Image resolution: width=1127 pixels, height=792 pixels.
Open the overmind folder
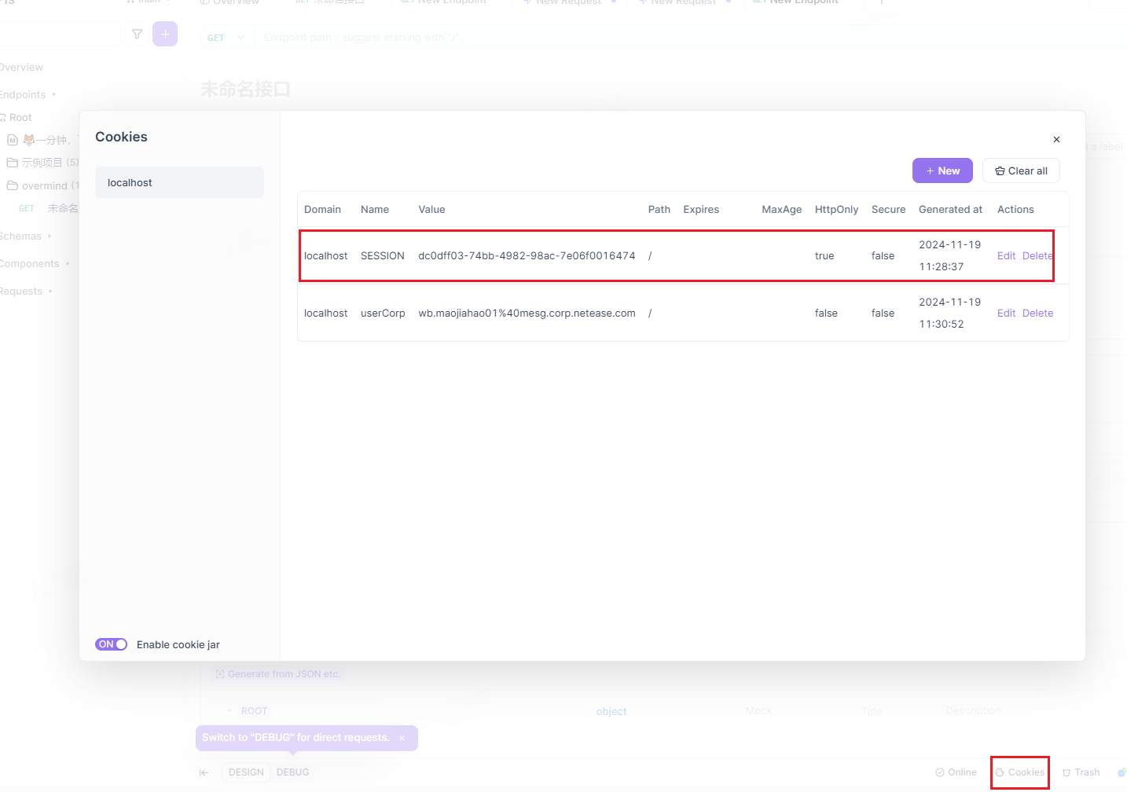point(43,185)
